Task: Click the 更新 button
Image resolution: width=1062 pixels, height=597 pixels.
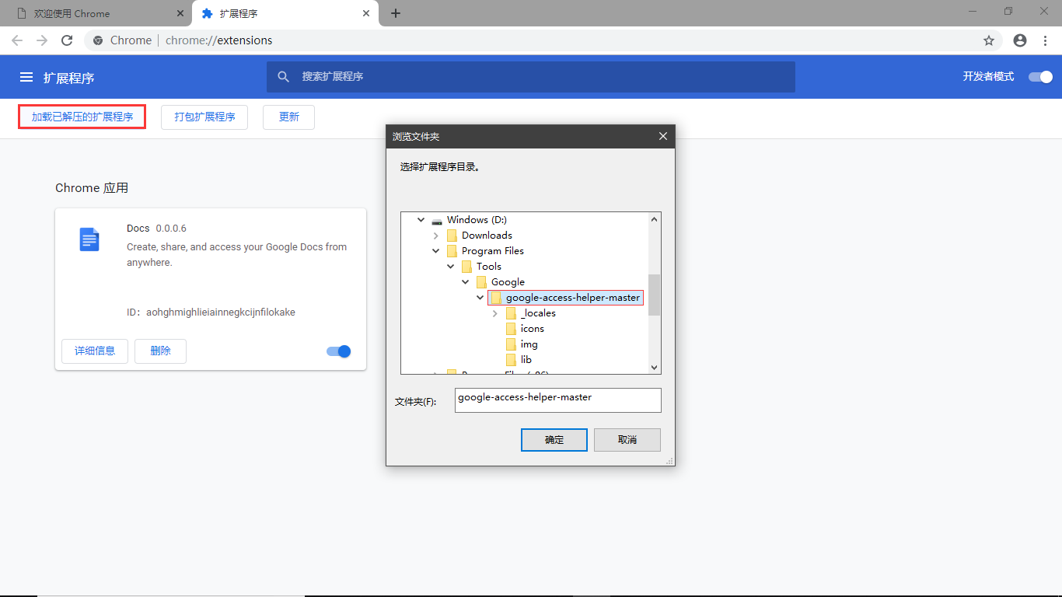Action: point(289,117)
